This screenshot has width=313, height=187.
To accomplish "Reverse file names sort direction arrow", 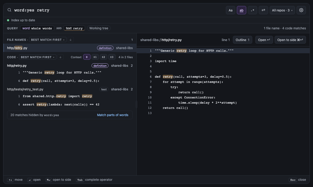I will pos(70,40).
